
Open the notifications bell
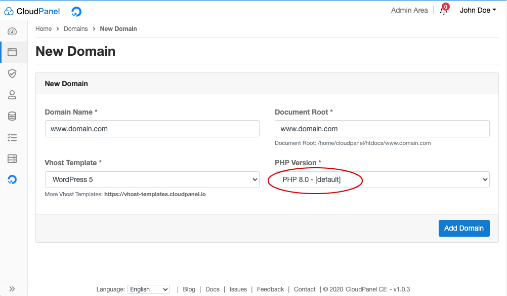[444, 10]
